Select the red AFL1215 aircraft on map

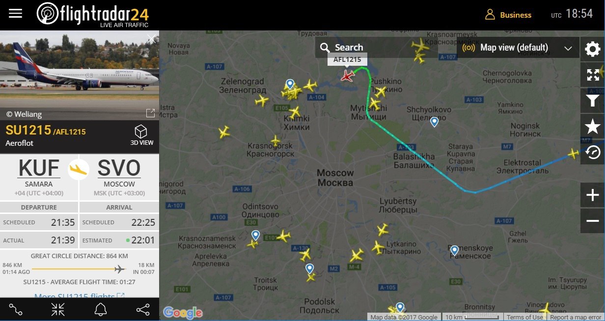[348, 76]
